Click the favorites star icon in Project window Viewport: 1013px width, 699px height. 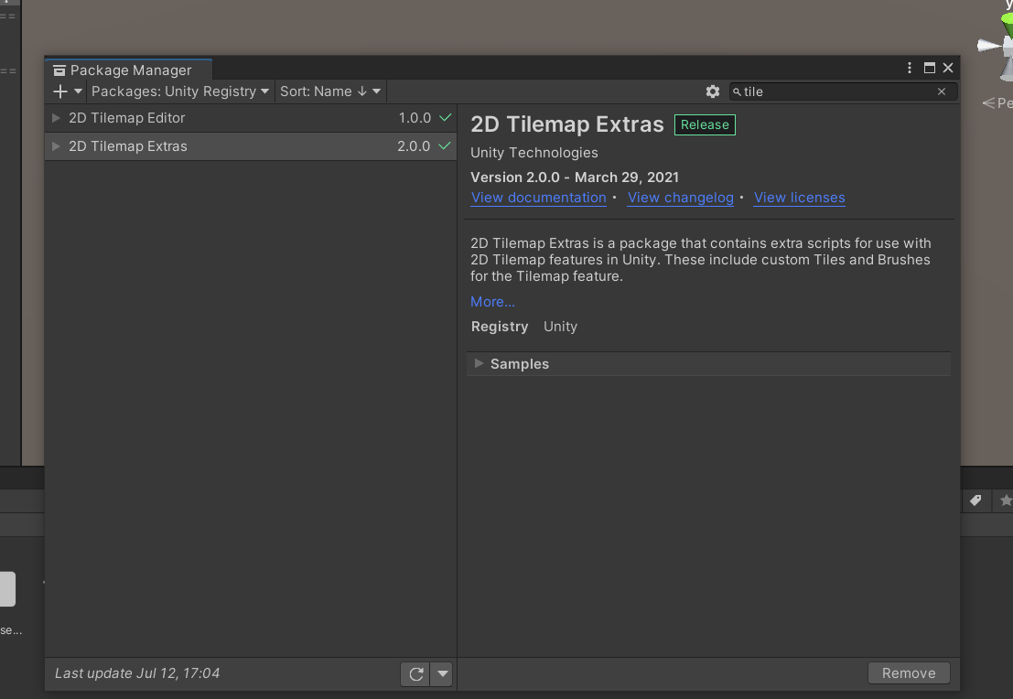click(x=1006, y=500)
